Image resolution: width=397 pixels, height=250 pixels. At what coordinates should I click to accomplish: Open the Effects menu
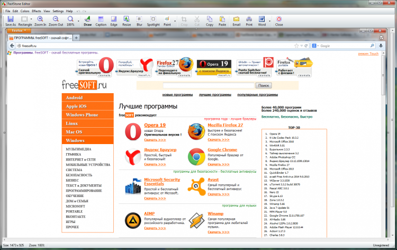tap(36, 11)
